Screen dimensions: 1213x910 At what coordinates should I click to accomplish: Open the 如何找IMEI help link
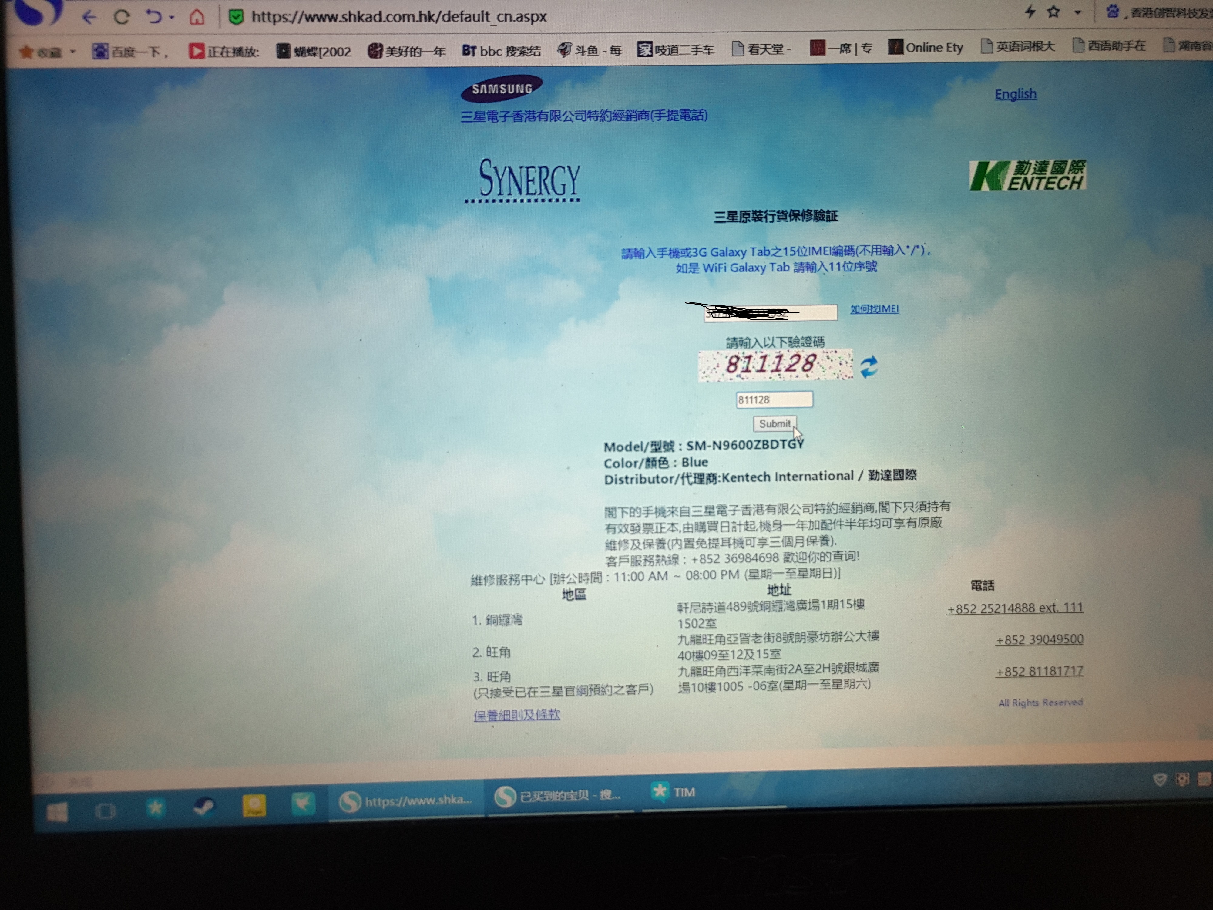[875, 309]
